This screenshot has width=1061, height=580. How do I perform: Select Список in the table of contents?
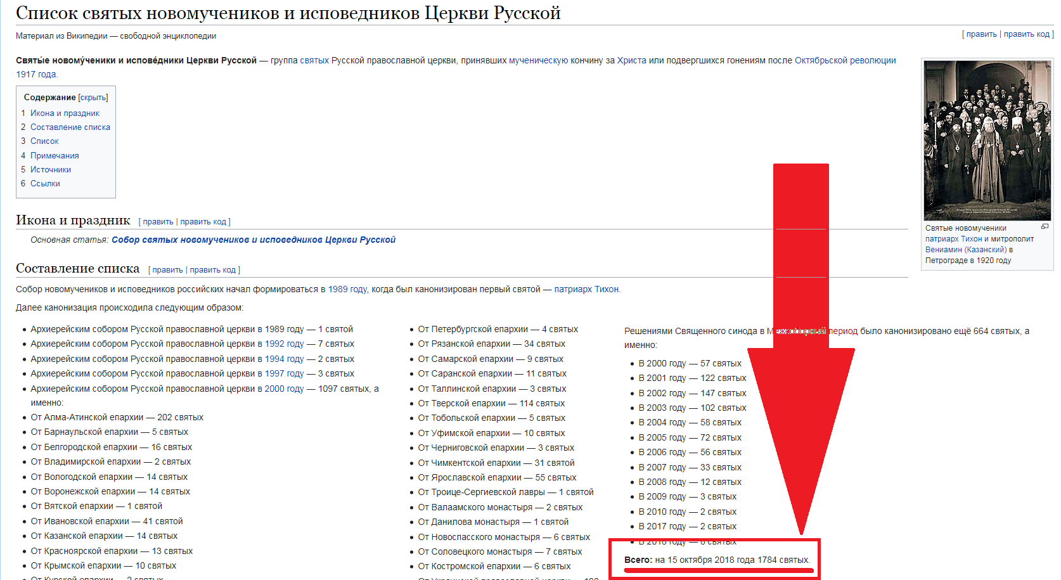[44, 141]
